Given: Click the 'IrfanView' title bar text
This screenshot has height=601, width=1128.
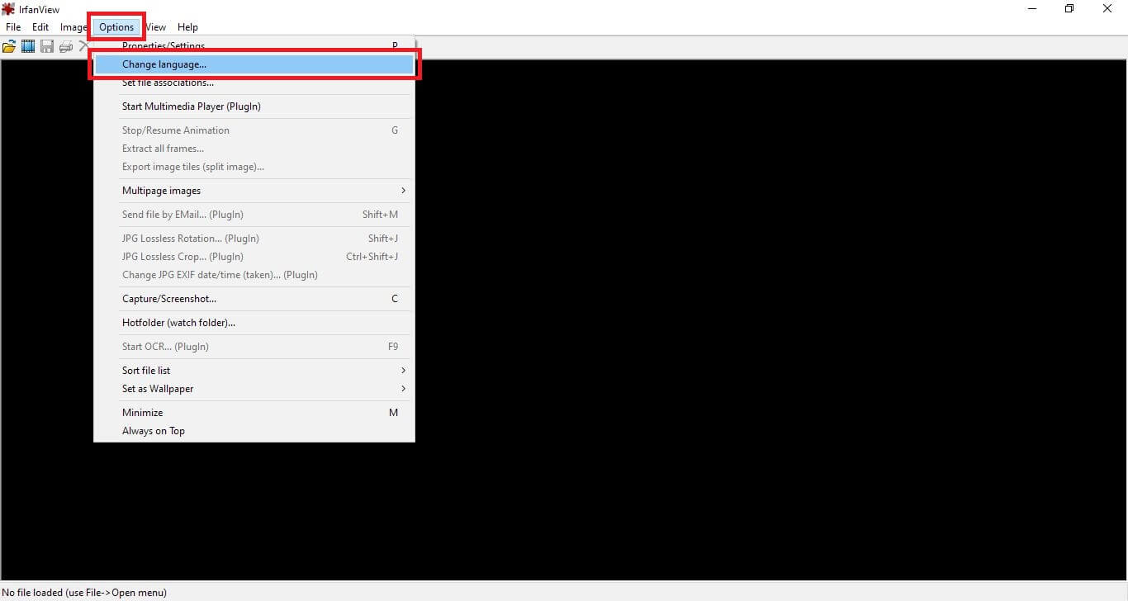Looking at the screenshot, I should point(40,10).
